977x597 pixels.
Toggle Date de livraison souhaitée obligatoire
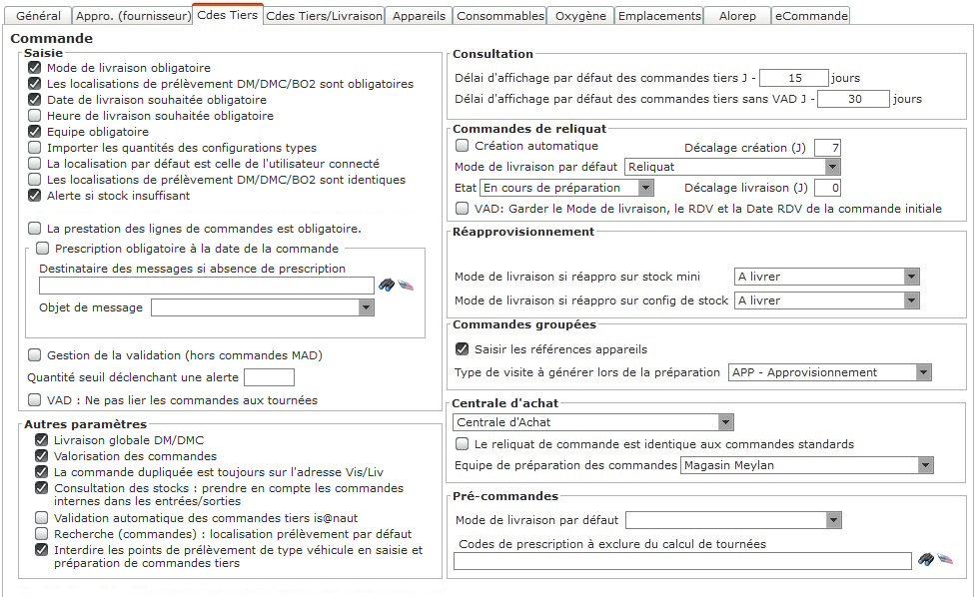tap(34, 100)
